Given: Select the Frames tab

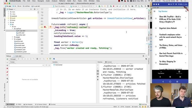Looking at the screenshot, I should tap(12, 62).
